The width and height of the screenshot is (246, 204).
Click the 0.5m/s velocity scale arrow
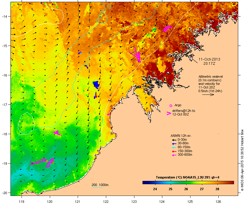(x=208, y=94)
